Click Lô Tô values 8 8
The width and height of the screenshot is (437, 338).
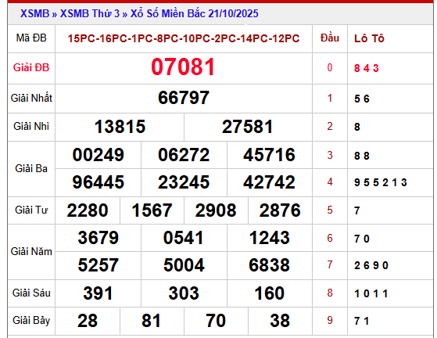362,156
